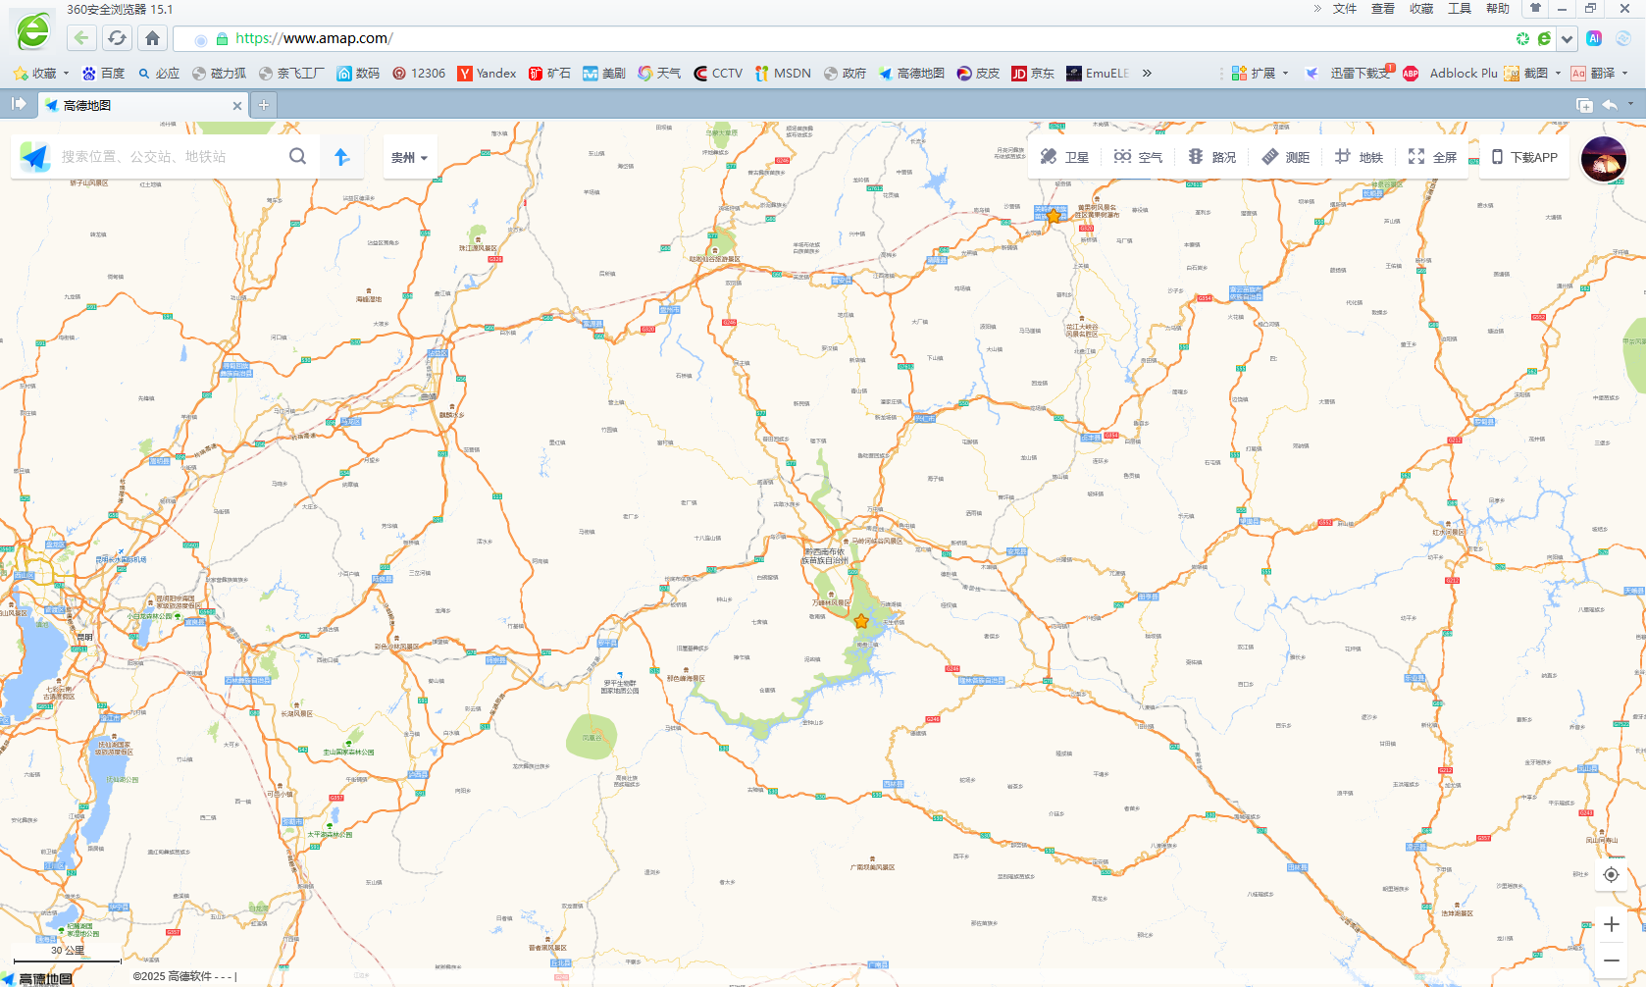
Task: Open route directions arrow icon
Action: coord(342,157)
